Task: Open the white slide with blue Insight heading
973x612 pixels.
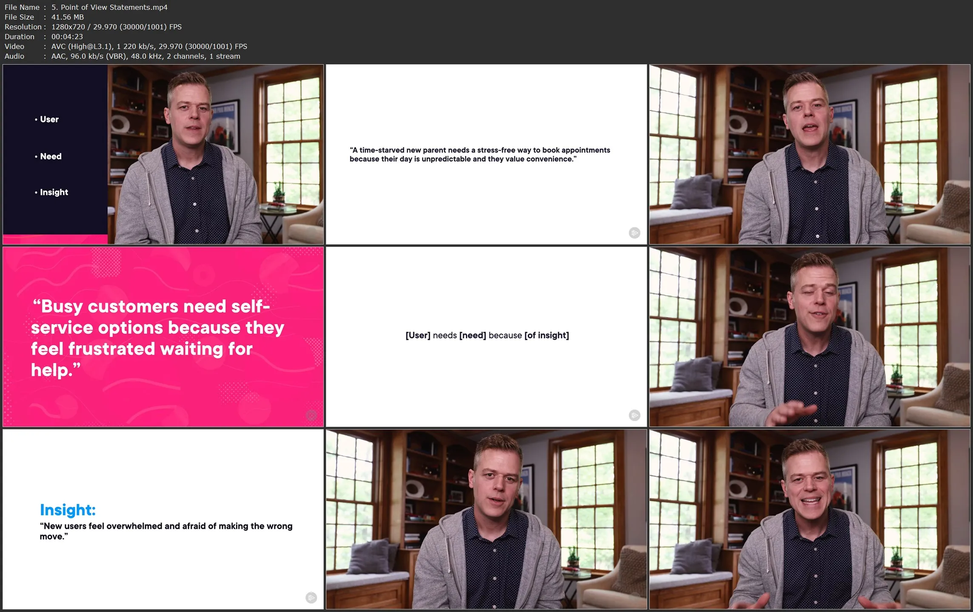Action: click(x=163, y=519)
